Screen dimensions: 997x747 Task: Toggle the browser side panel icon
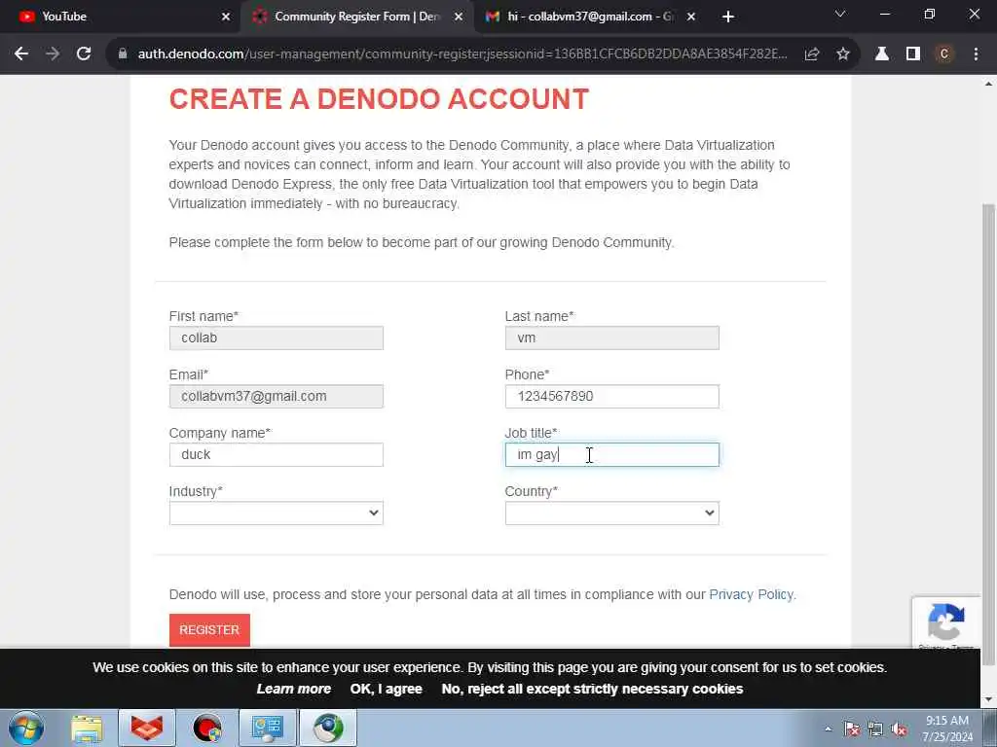pos(913,54)
